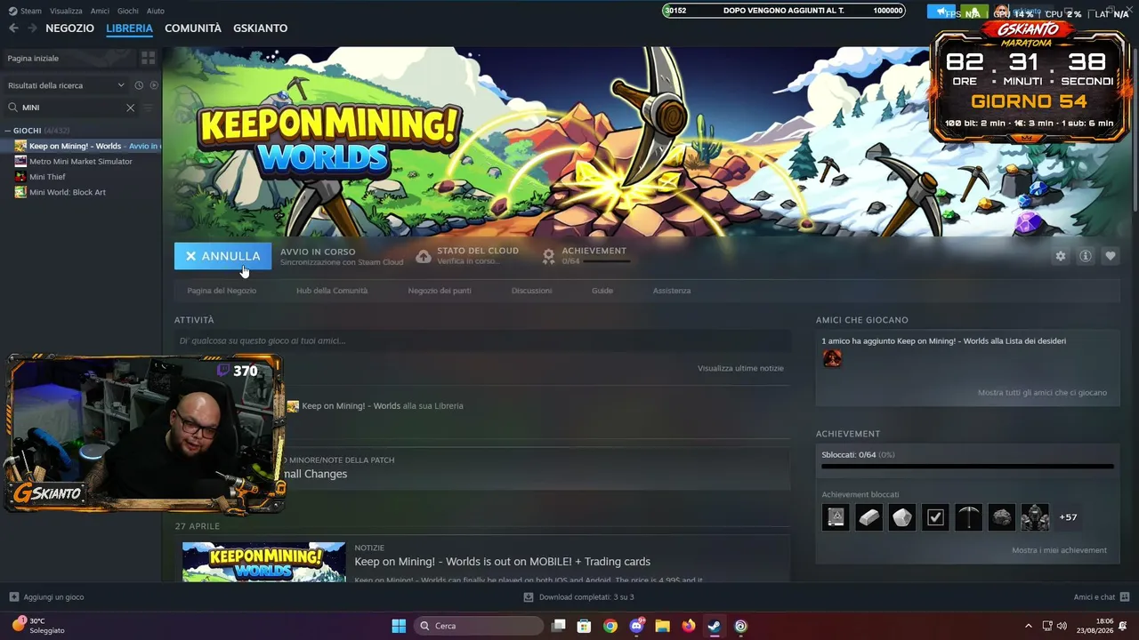The image size is (1139, 640).
Task: Select Mini World: Block Art in list
Action: (67, 192)
